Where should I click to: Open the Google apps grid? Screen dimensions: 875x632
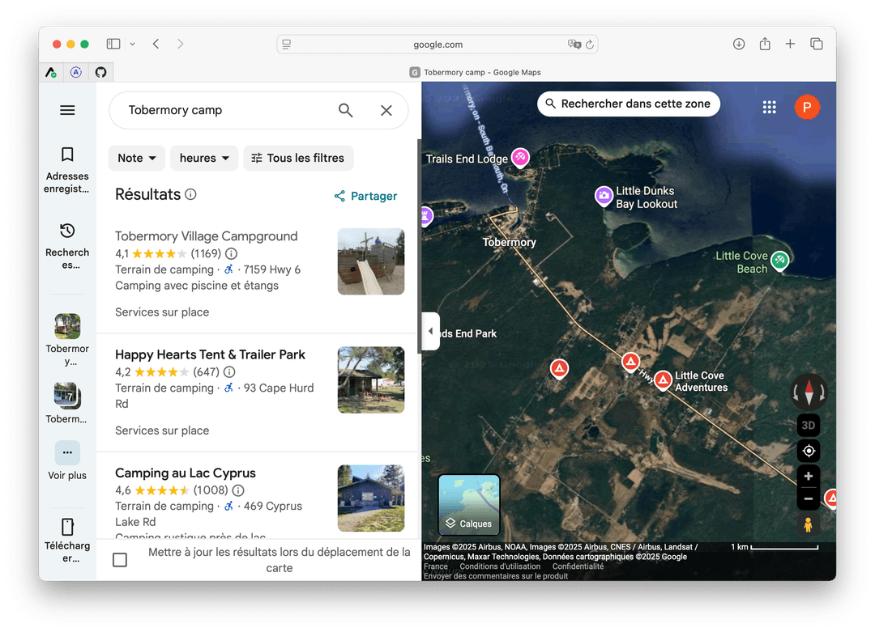(x=769, y=107)
